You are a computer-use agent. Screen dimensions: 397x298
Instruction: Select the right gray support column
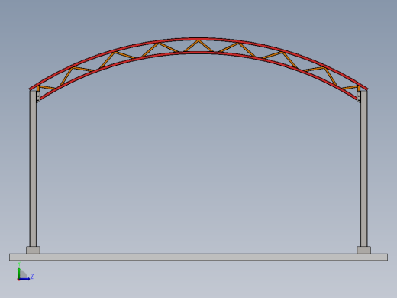363,168
